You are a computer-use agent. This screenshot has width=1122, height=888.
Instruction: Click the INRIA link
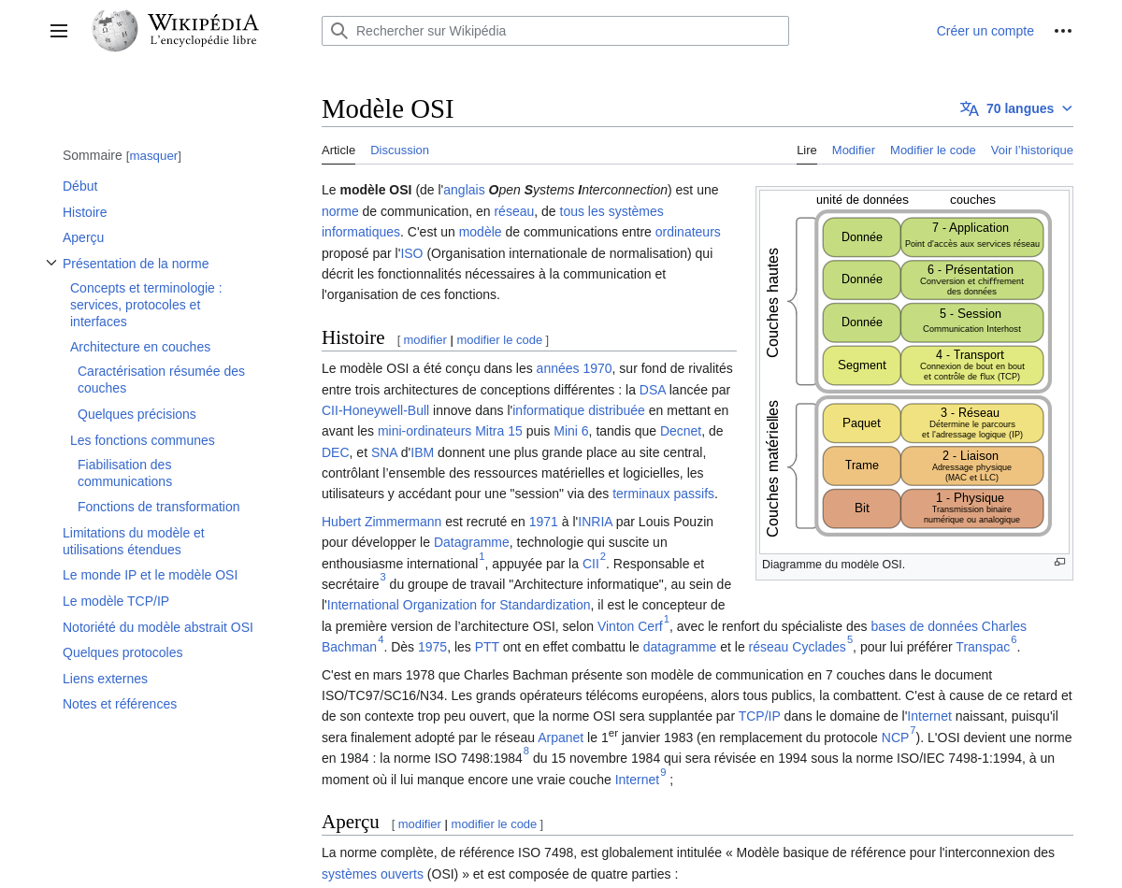(x=596, y=522)
